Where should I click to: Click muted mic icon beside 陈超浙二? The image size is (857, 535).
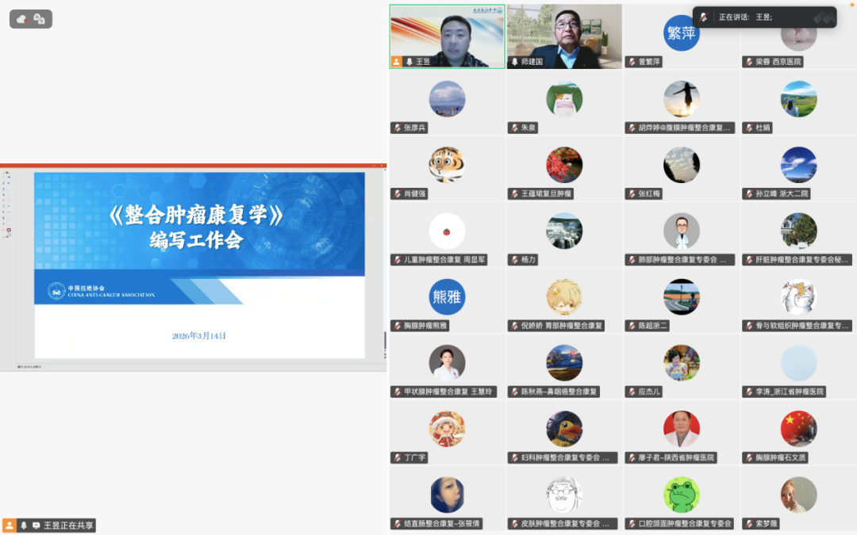tap(632, 326)
